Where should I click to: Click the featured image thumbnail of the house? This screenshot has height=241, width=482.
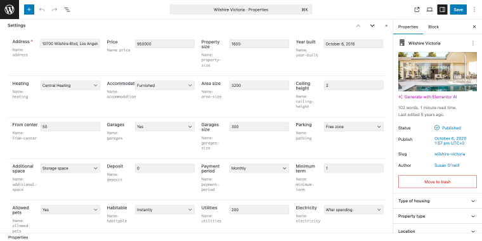point(438,72)
